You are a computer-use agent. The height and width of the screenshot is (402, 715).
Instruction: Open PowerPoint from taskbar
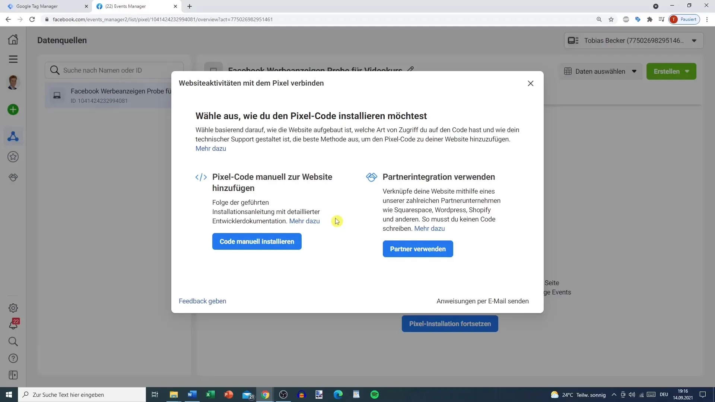click(x=229, y=395)
